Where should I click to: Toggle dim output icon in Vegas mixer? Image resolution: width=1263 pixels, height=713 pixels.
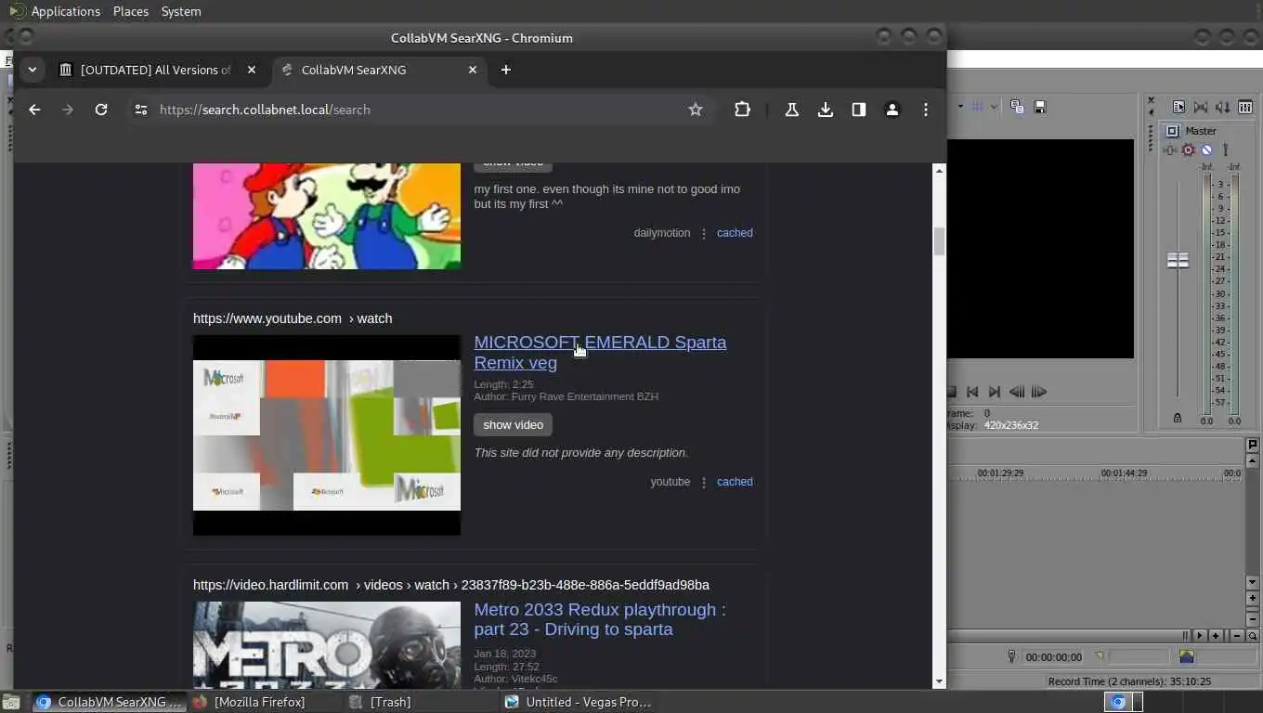(1223, 107)
